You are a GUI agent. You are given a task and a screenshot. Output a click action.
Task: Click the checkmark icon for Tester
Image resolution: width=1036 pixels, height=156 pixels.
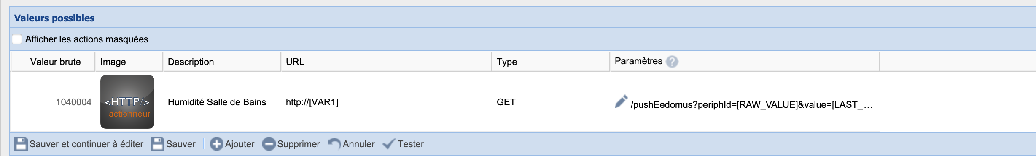point(389,144)
